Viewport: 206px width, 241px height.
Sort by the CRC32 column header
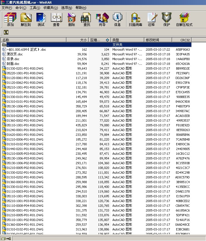click(x=182, y=40)
